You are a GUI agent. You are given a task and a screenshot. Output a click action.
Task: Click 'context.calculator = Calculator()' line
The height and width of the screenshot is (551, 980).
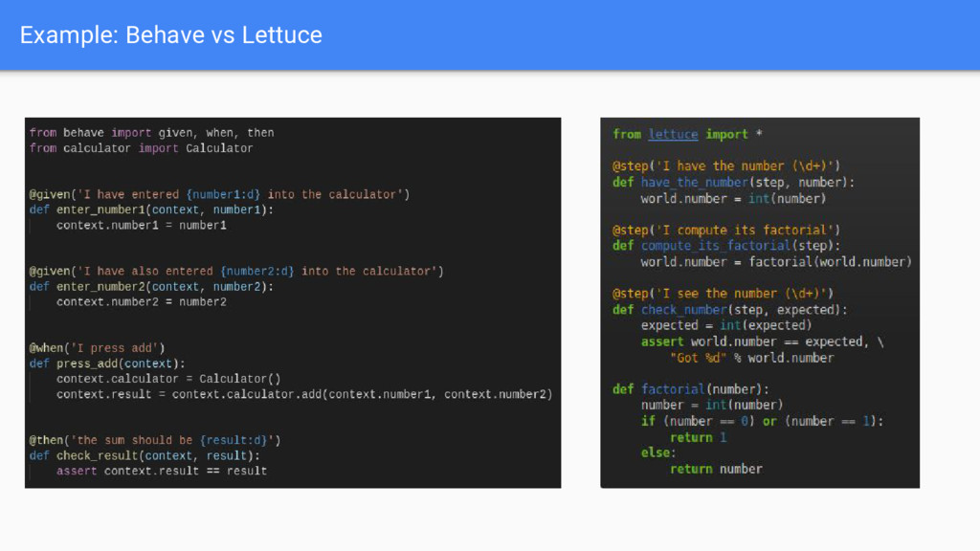168,379
